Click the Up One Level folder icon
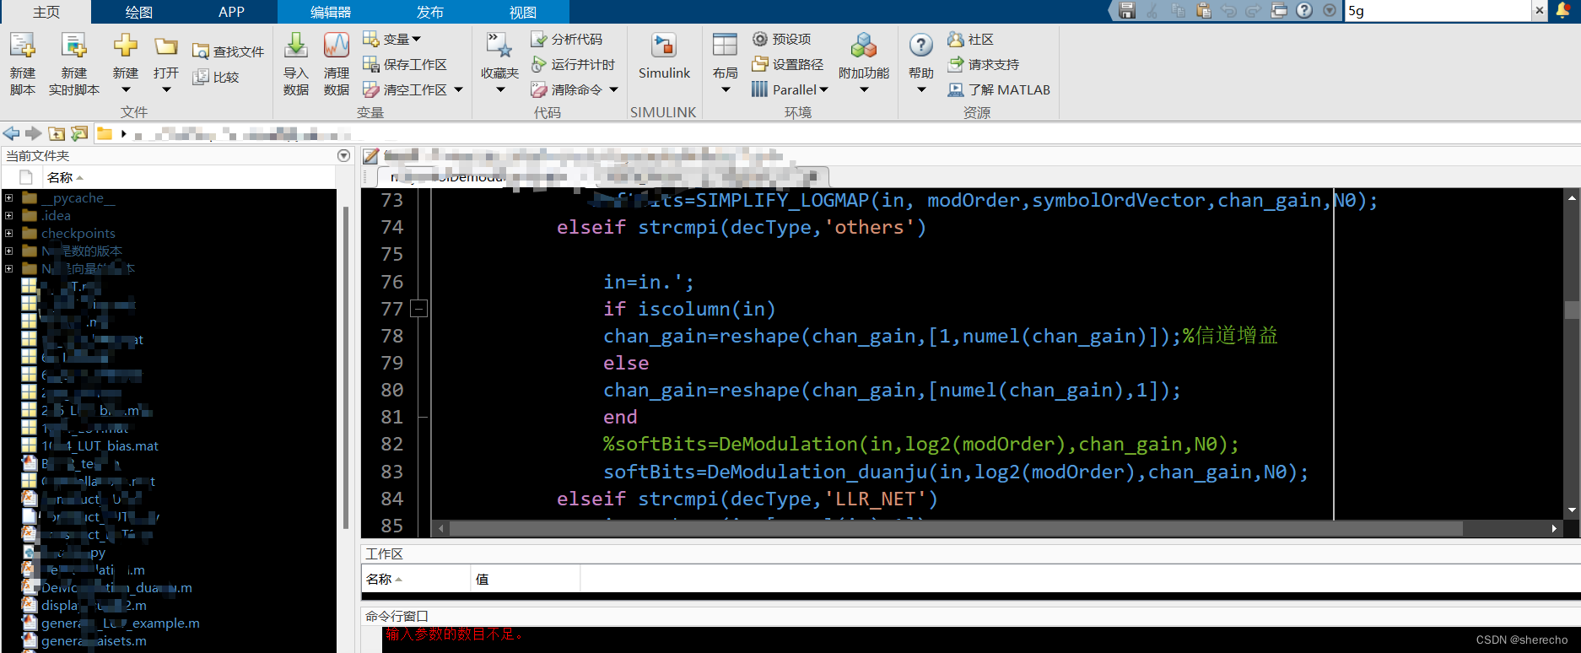Screen dimensions: 1581x653 point(57,133)
